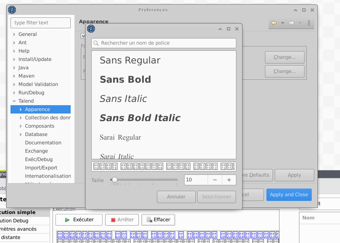
Task: Click the red stop icon on Arrêter
Action: 113,220
